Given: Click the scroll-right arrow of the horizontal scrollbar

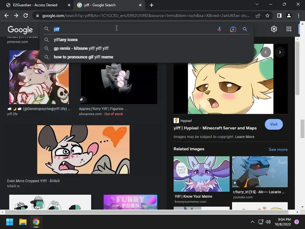Looking at the screenshot, I should [x=297, y=212].
